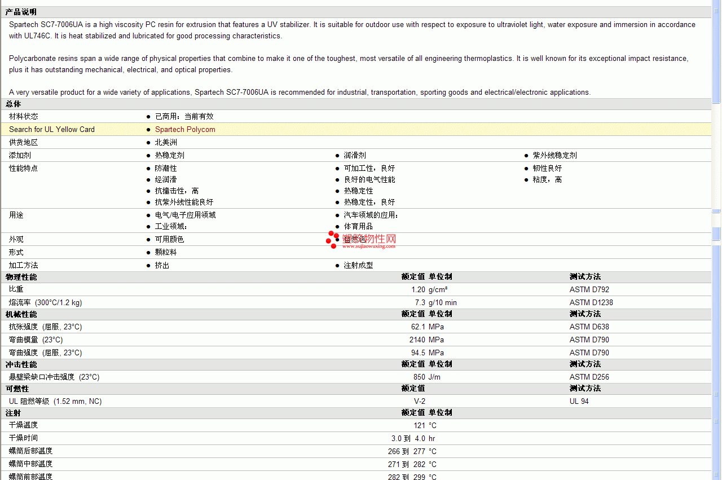This screenshot has width=722, height=480.
Task: Click the 850 impact strength value
Action: coord(419,377)
